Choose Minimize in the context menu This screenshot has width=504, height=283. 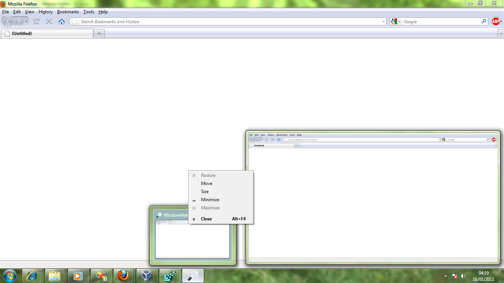coord(210,200)
